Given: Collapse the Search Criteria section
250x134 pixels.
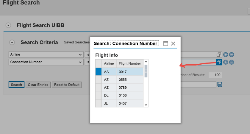Looking at the screenshot, I should point(12,42).
